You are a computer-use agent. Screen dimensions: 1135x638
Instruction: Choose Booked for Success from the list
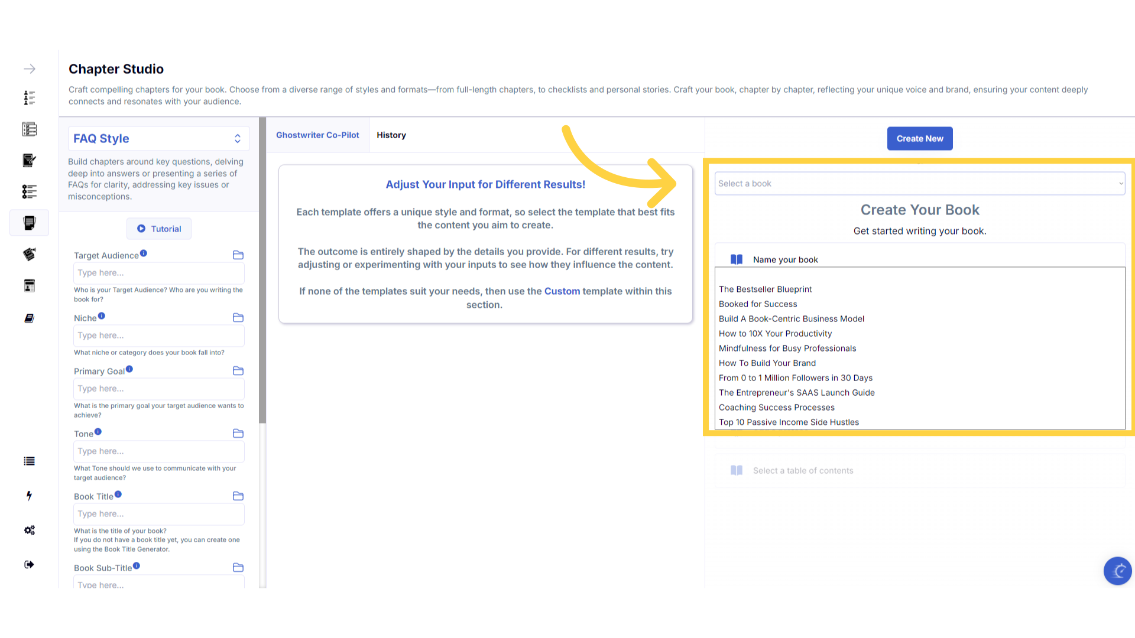coord(758,304)
